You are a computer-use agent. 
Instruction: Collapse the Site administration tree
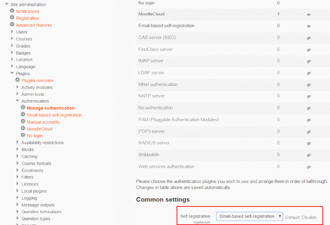tap(7, 4)
